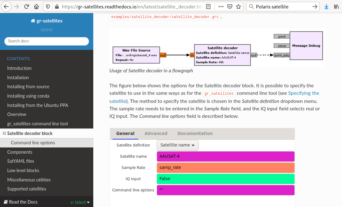This screenshot has height=207, width=342.
Task: Bookmark this page with star
Action: coord(238,7)
